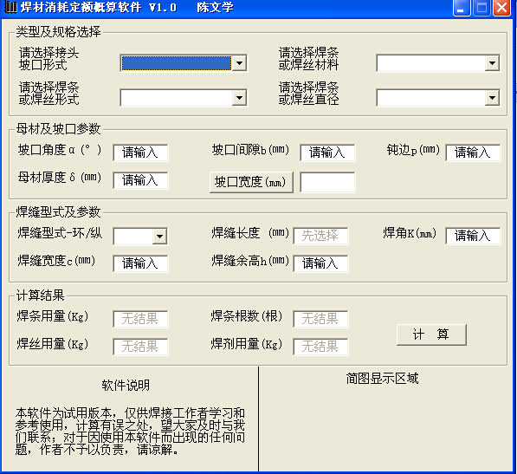The height and width of the screenshot is (474, 517).
Task: Click the 坡口间隙b input field
Action: click(x=327, y=153)
